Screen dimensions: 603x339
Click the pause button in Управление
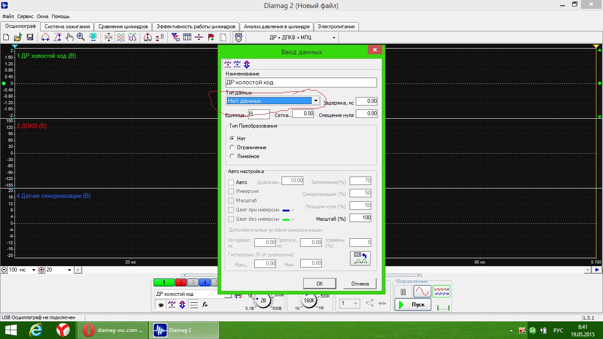tap(403, 291)
